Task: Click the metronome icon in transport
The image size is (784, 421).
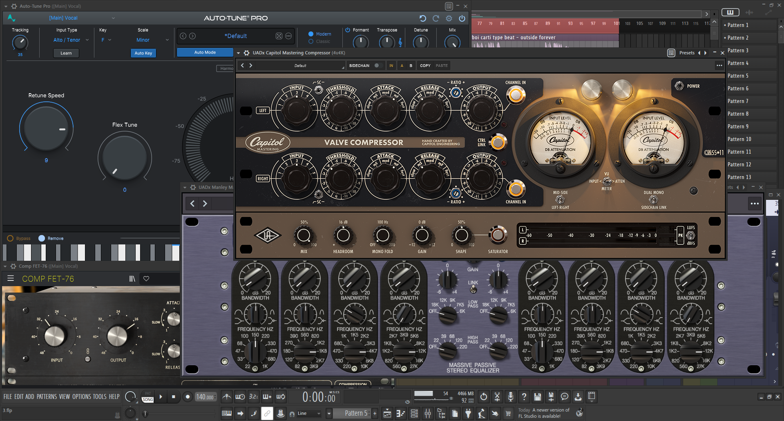Action: (226, 396)
